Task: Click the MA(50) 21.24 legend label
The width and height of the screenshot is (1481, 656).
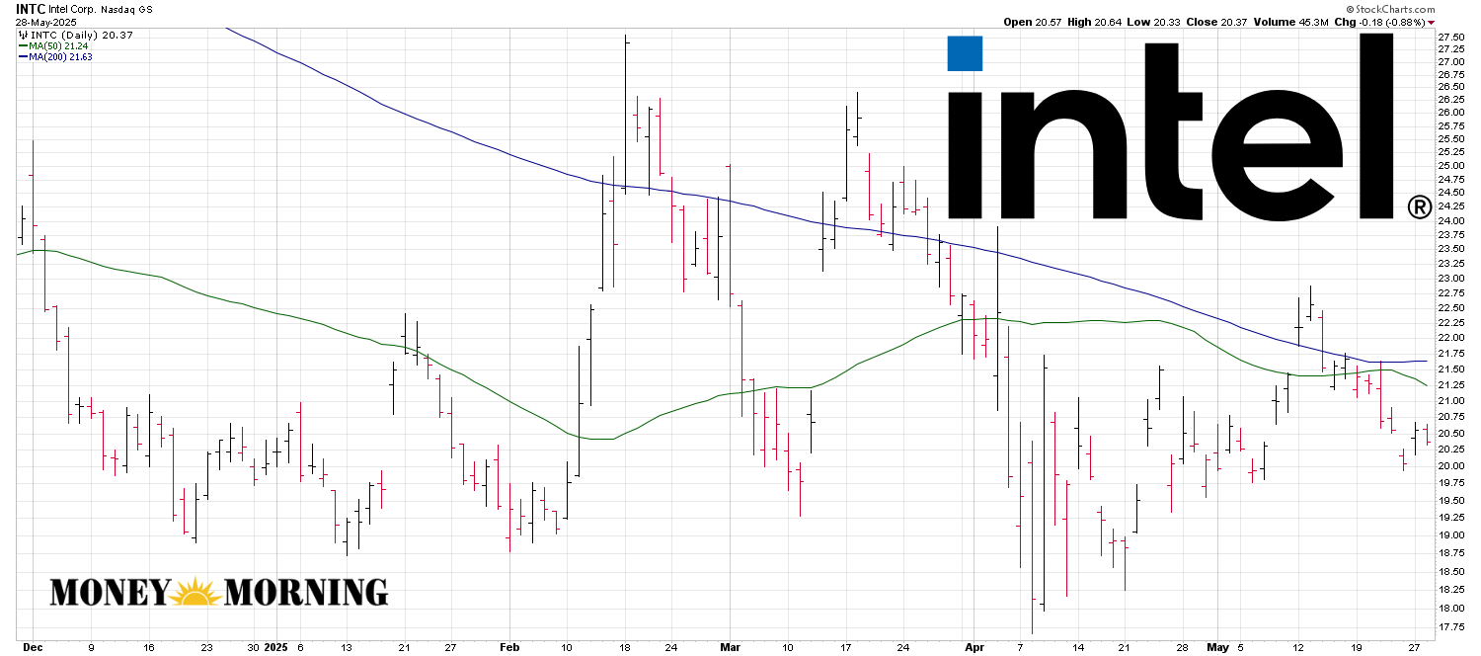Action: (60, 45)
